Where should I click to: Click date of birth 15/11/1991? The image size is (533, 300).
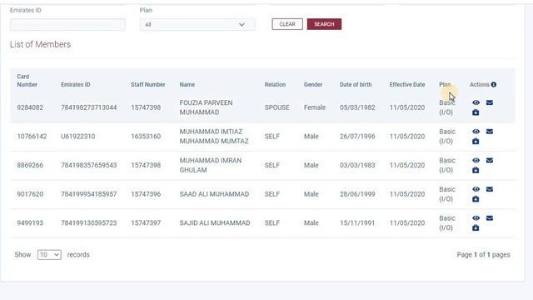[357, 223]
